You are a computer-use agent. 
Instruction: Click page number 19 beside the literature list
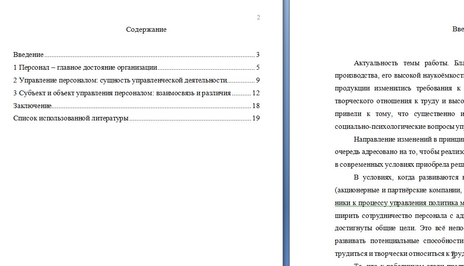coord(256,118)
